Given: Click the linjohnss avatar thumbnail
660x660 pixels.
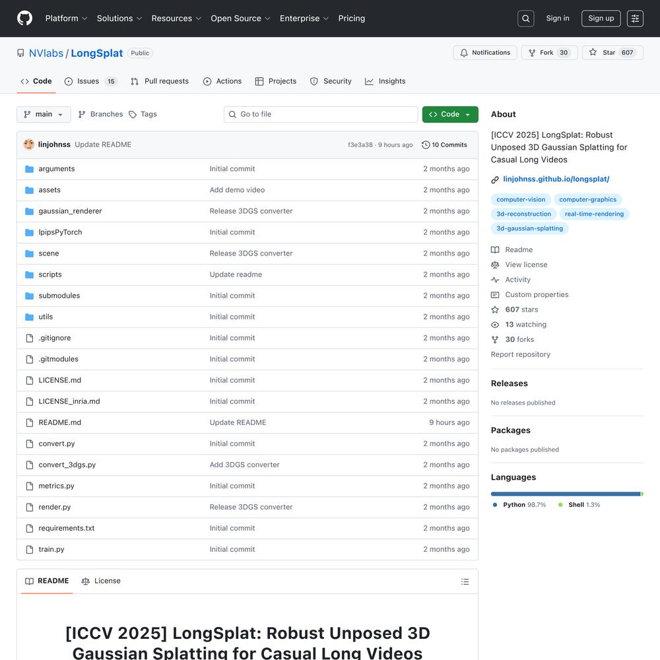Looking at the screenshot, I should tap(28, 145).
